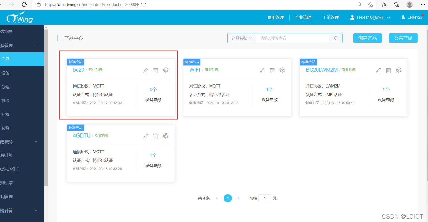This screenshot has width=428, height=222.
Task: Edit the 4GDTU product with pencil icon
Action: [145, 136]
